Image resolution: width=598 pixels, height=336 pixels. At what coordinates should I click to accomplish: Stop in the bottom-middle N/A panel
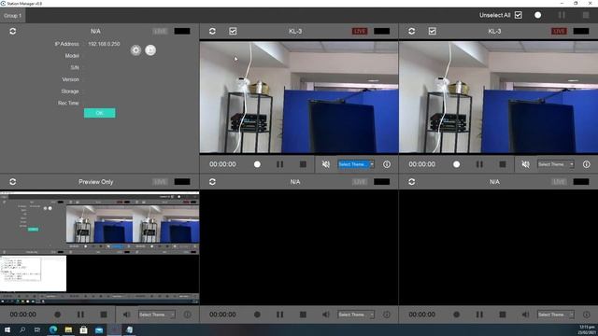[x=303, y=315]
